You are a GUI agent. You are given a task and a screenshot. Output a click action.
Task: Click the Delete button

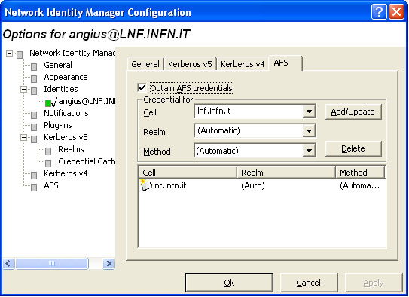point(353,148)
